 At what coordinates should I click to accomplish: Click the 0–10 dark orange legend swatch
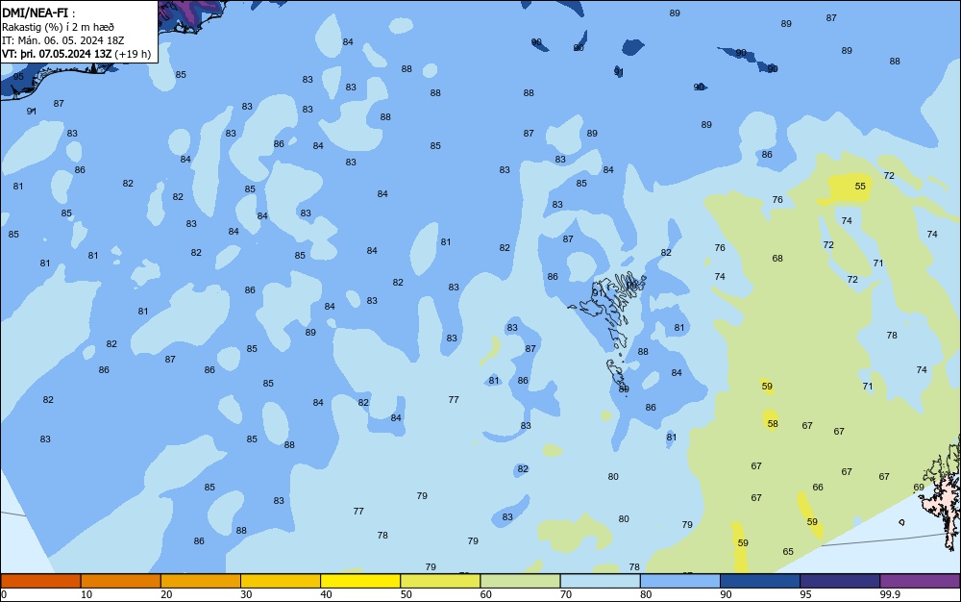40,581
